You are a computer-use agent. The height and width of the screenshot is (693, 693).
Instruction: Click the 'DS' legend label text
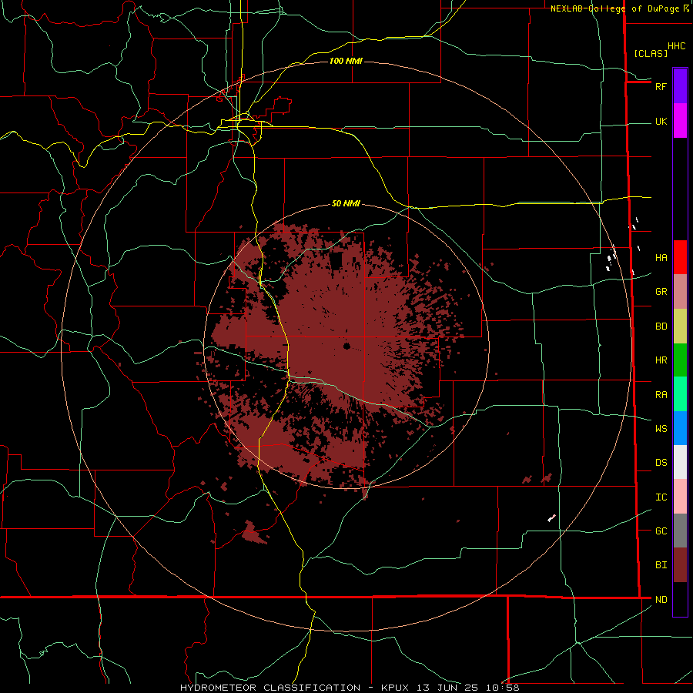pos(661,463)
